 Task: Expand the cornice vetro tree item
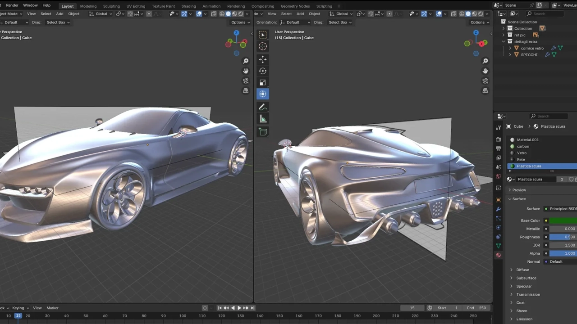[x=510, y=48]
